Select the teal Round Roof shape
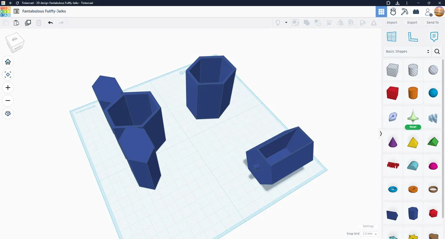 coord(412,166)
